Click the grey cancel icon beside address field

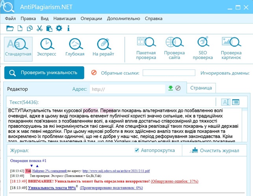click(x=178, y=88)
